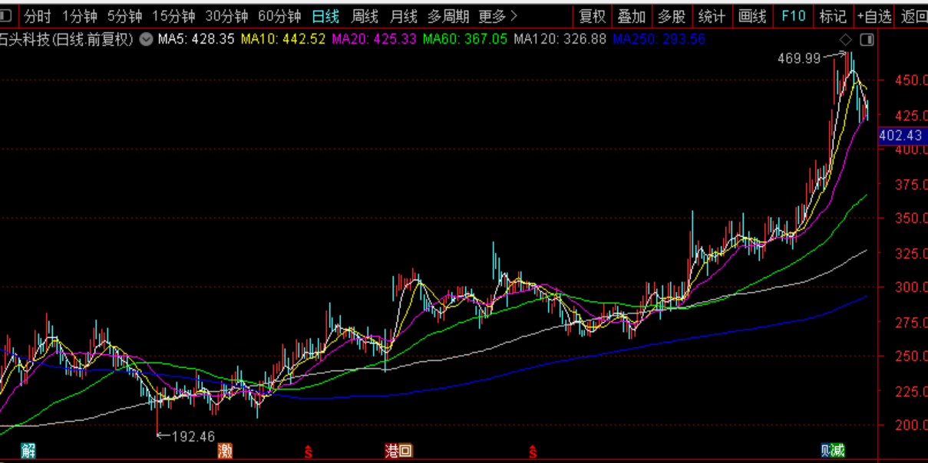Viewport: 928px width, 463px height.
Task: Click the 192.46 low price annotation
Action: (193, 437)
